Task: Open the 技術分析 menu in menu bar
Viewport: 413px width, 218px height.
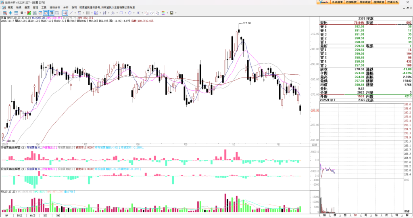Action: click(x=55, y=7)
